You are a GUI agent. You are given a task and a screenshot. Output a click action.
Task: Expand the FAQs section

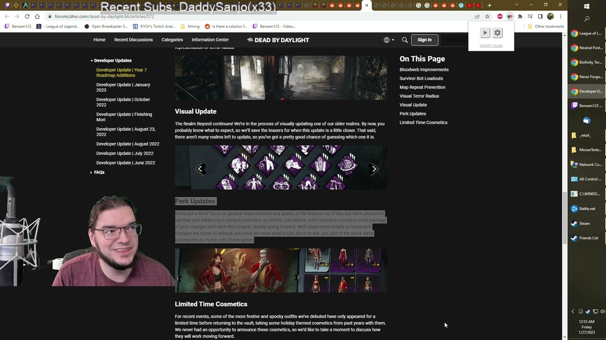point(92,172)
